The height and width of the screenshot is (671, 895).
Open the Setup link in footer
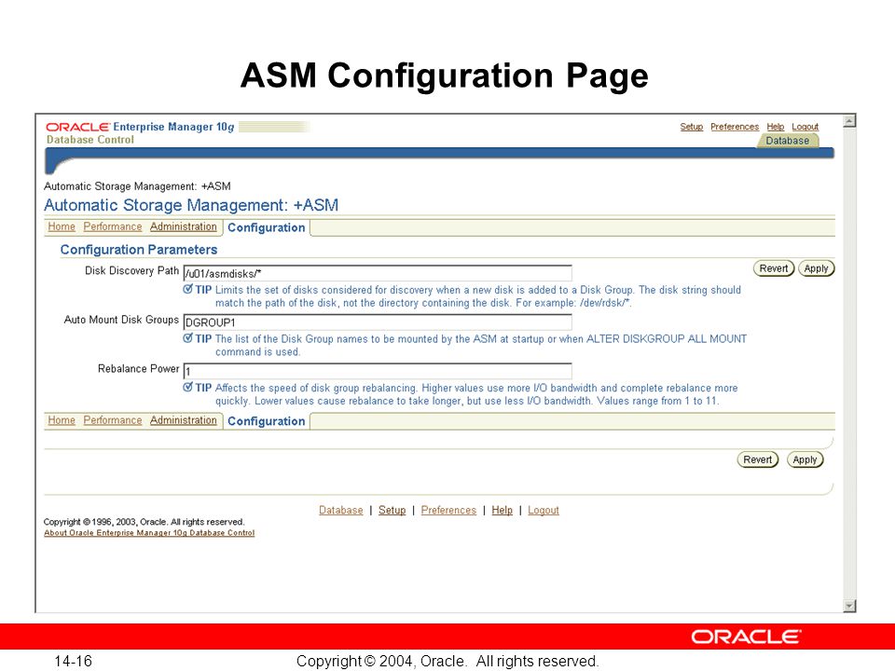coord(392,510)
